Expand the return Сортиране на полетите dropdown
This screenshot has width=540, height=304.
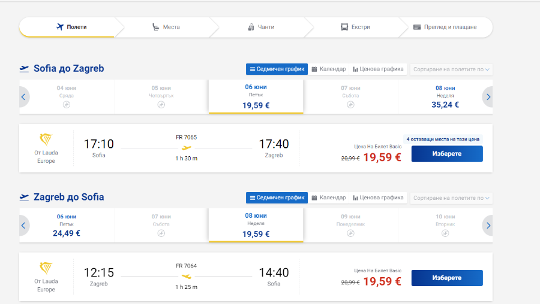click(x=451, y=198)
